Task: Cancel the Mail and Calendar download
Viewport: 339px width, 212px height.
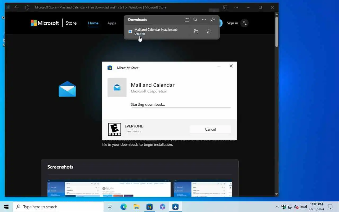Action: (x=210, y=129)
